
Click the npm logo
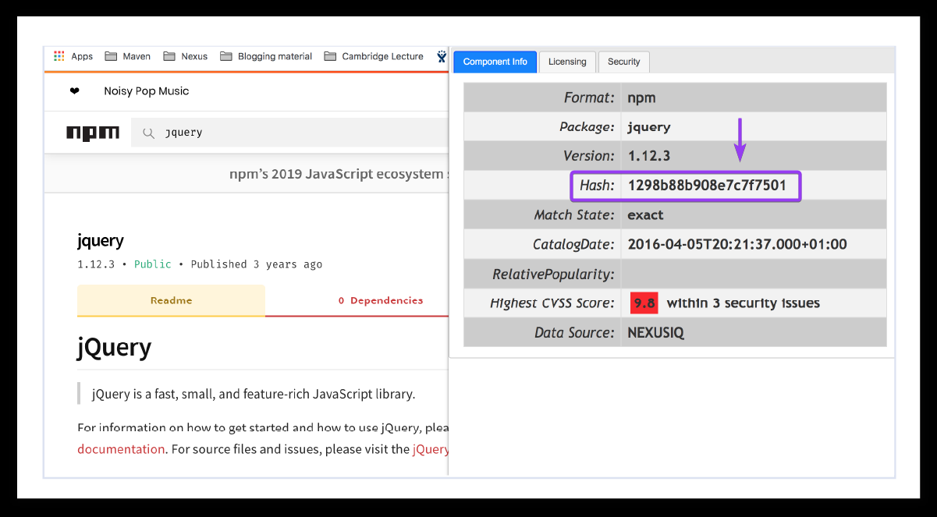94,132
